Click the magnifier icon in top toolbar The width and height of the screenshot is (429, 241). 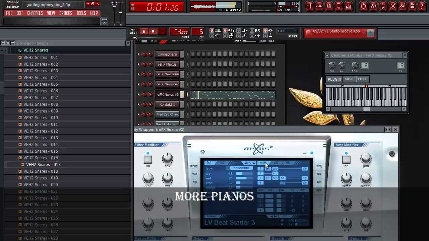pyautogui.click(x=403, y=6)
